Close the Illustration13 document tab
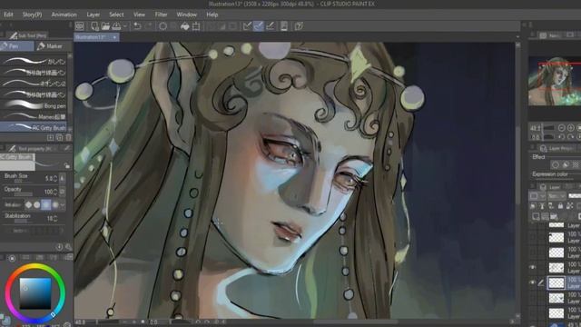 (115, 37)
